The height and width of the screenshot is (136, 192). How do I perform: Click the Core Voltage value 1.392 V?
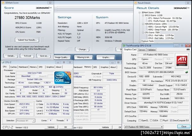47,82
